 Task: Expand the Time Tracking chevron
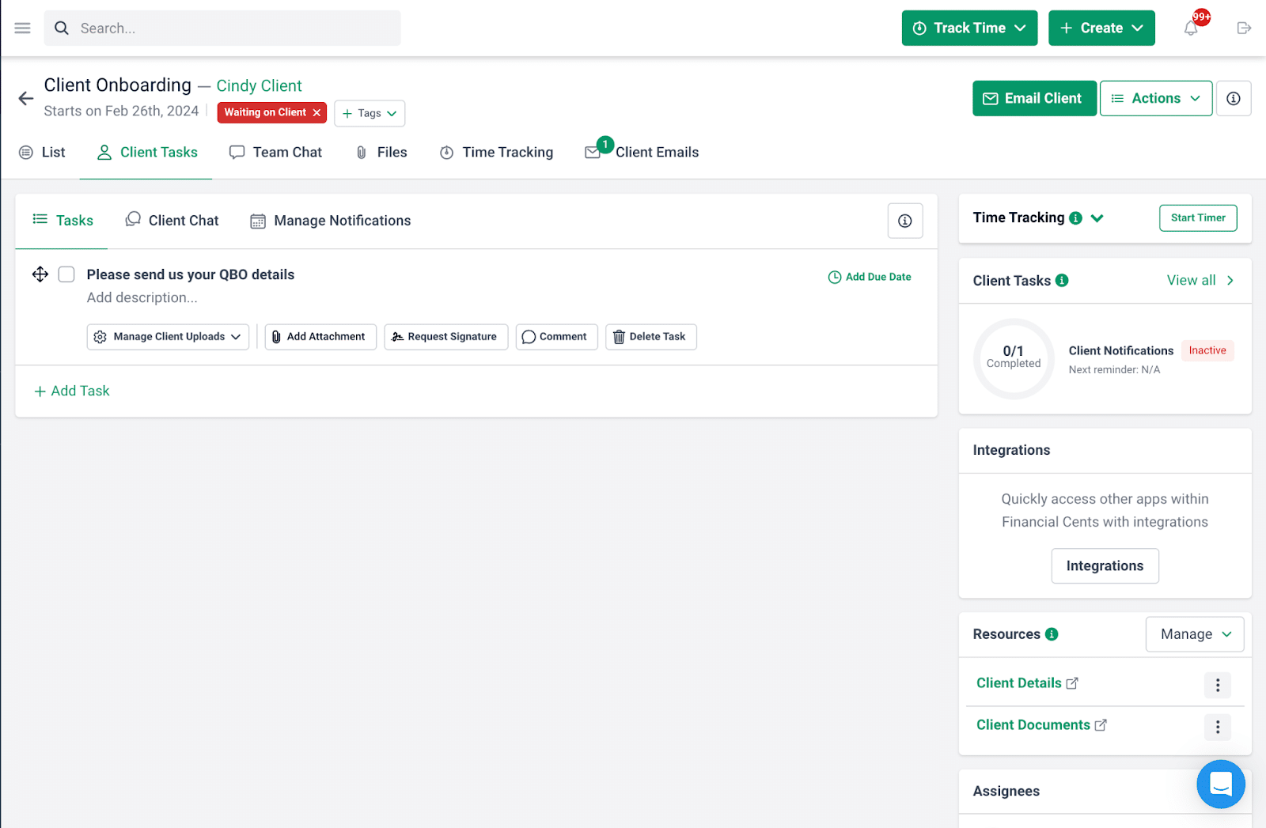point(1097,218)
